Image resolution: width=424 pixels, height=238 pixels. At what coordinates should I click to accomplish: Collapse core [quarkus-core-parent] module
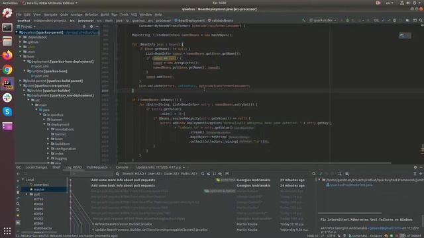(21, 85)
